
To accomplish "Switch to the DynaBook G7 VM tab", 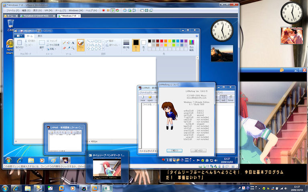I will (38, 16).
